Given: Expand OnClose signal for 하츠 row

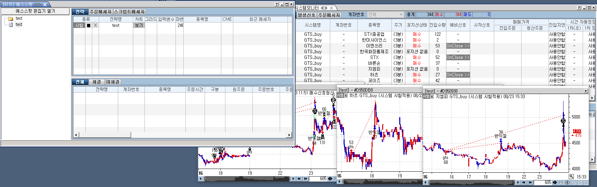Looking at the screenshot, I should (x=458, y=75).
